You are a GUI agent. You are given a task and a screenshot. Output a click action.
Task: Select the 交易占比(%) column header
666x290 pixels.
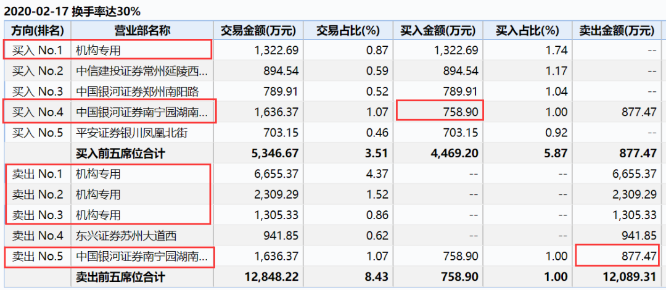point(347,31)
